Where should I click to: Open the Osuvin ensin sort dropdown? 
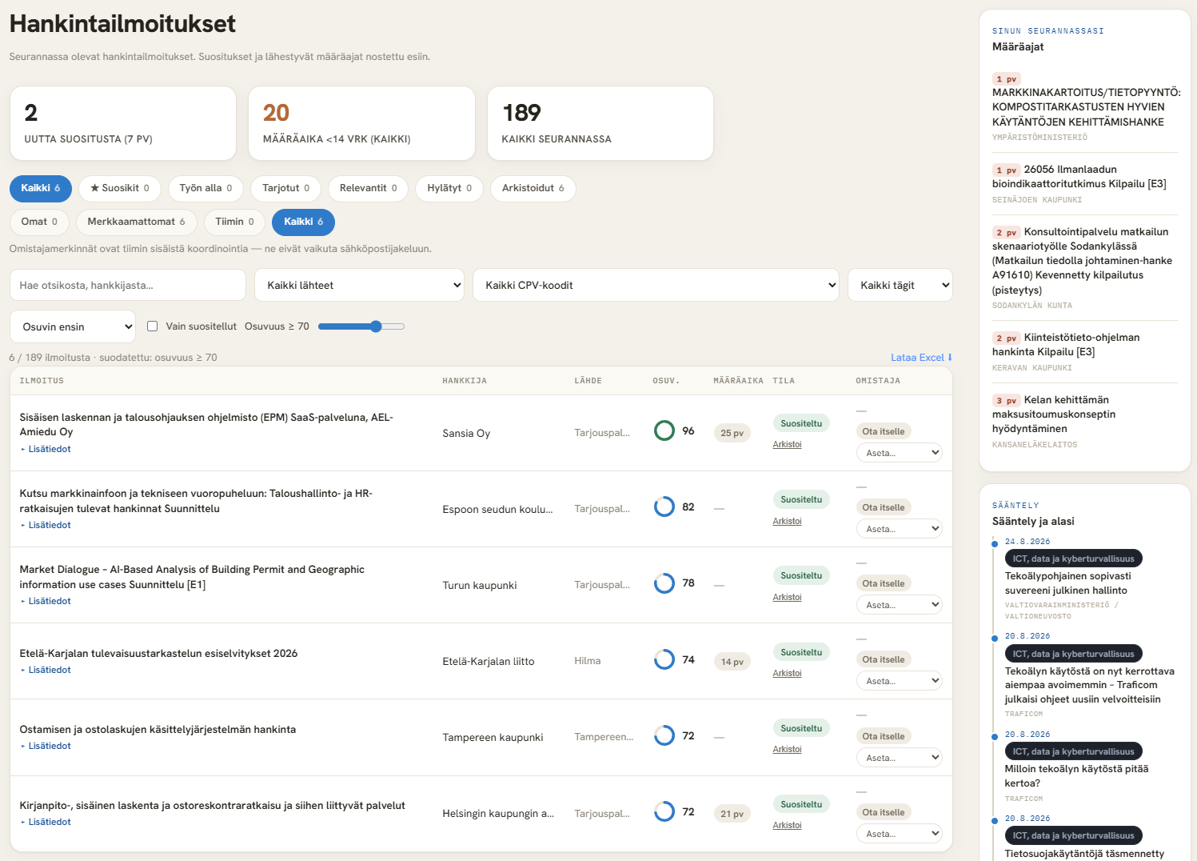73,326
